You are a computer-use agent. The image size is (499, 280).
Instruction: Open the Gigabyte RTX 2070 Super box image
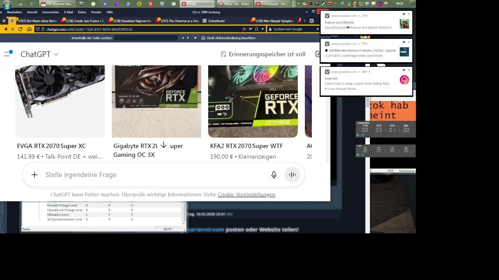(x=156, y=101)
